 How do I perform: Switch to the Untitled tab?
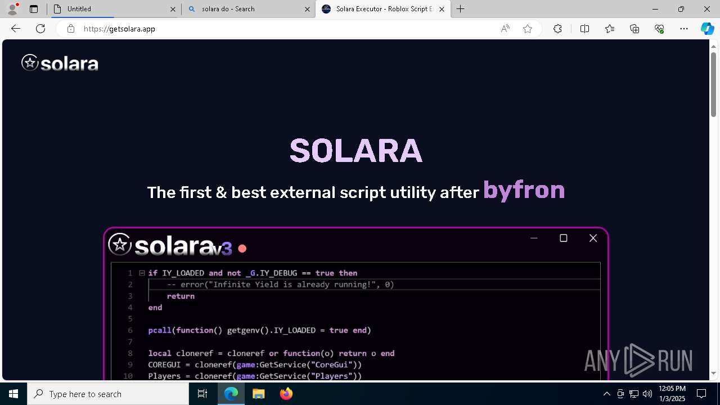114,9
